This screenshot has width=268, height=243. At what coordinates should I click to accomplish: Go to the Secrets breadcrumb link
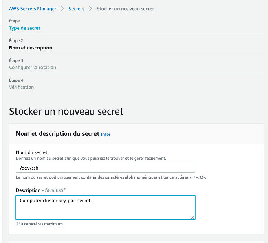click(77, 9)
